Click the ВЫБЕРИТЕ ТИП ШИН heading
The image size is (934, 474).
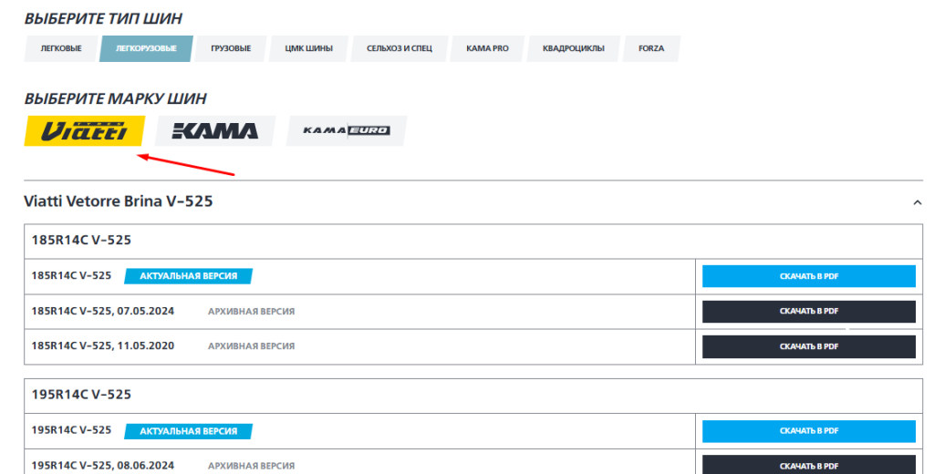[103, 18]
